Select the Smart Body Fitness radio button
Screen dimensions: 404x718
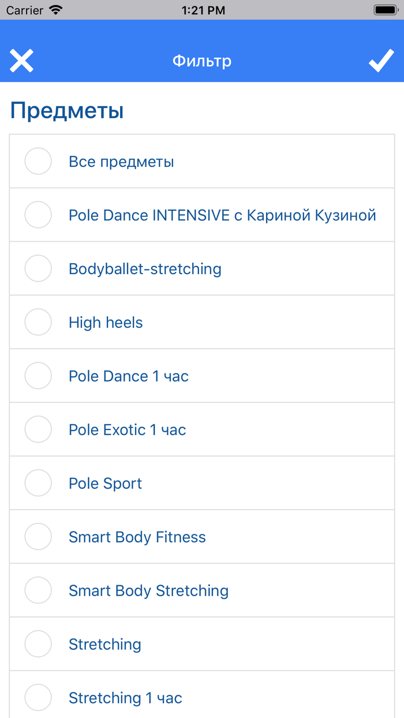point(38,537)
